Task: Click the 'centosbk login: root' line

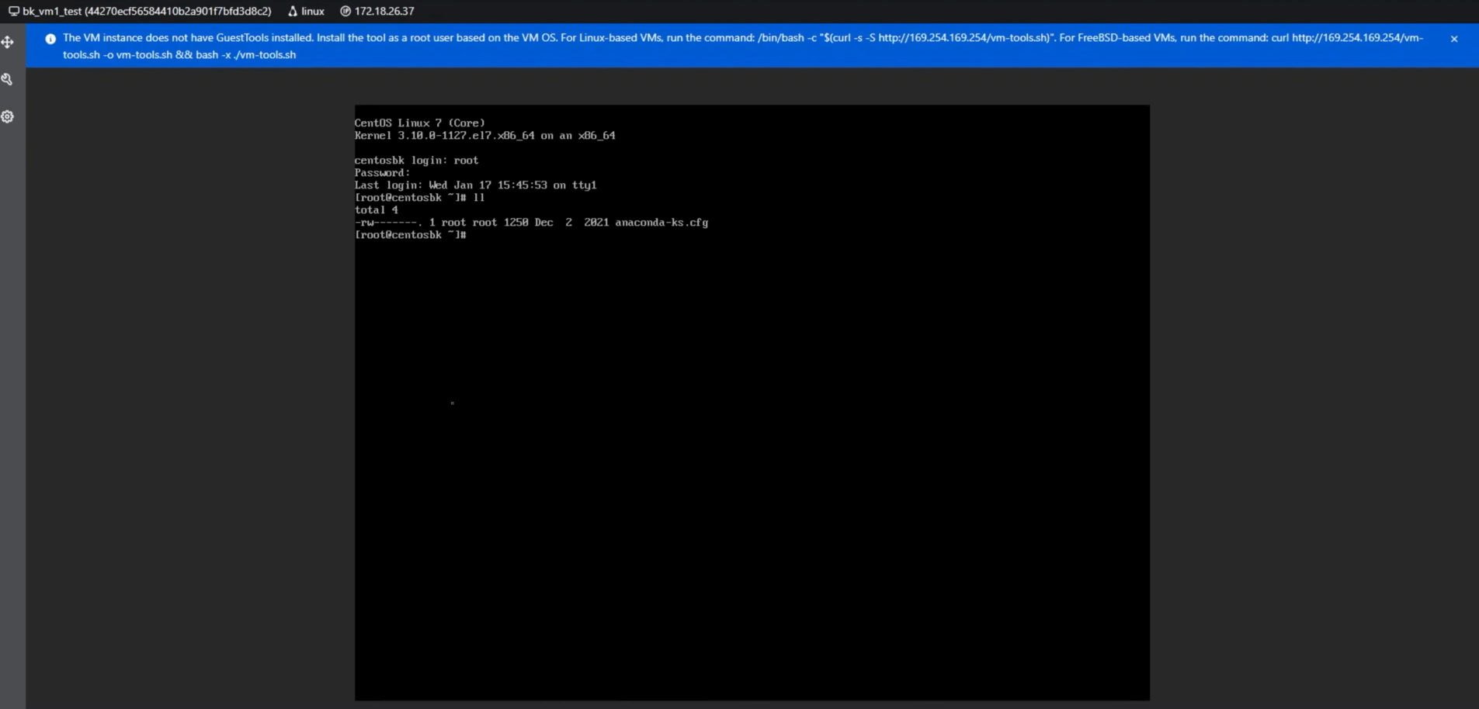Action: 417,161
